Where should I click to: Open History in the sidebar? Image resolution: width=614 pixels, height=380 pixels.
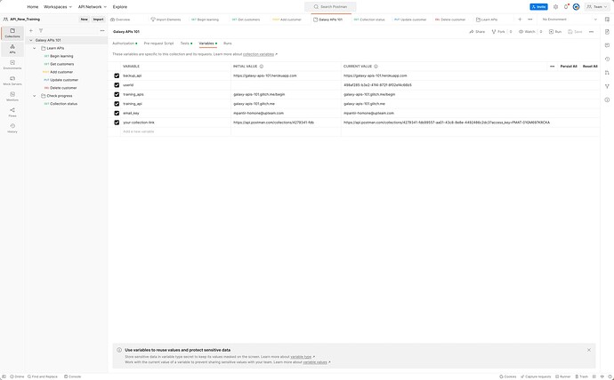tap(12, 129)
